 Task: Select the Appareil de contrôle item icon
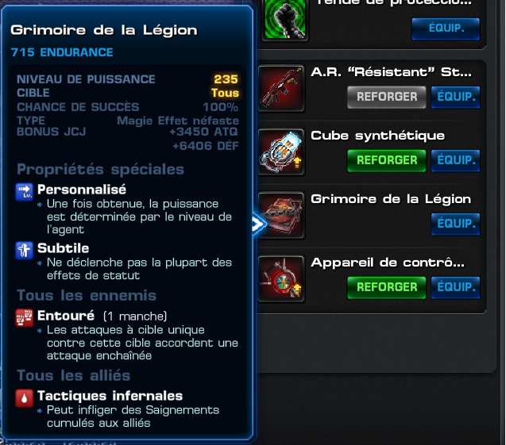click(281, 278)
